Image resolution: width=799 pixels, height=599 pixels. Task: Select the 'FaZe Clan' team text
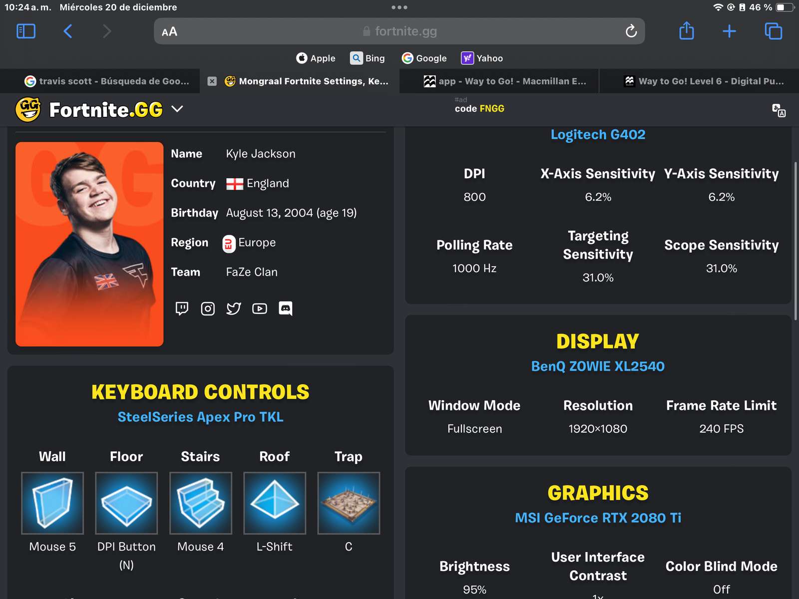(252, 272)
